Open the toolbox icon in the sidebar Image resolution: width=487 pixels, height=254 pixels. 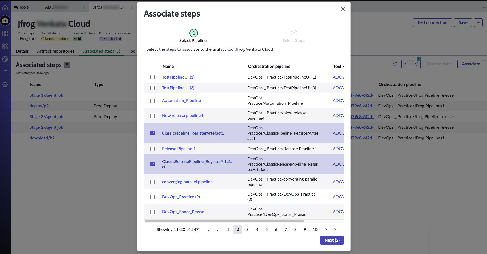(x=5, y=21)
